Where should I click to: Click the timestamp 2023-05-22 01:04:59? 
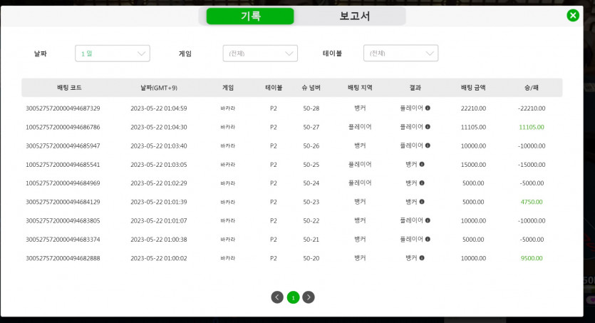click(159, 108)
